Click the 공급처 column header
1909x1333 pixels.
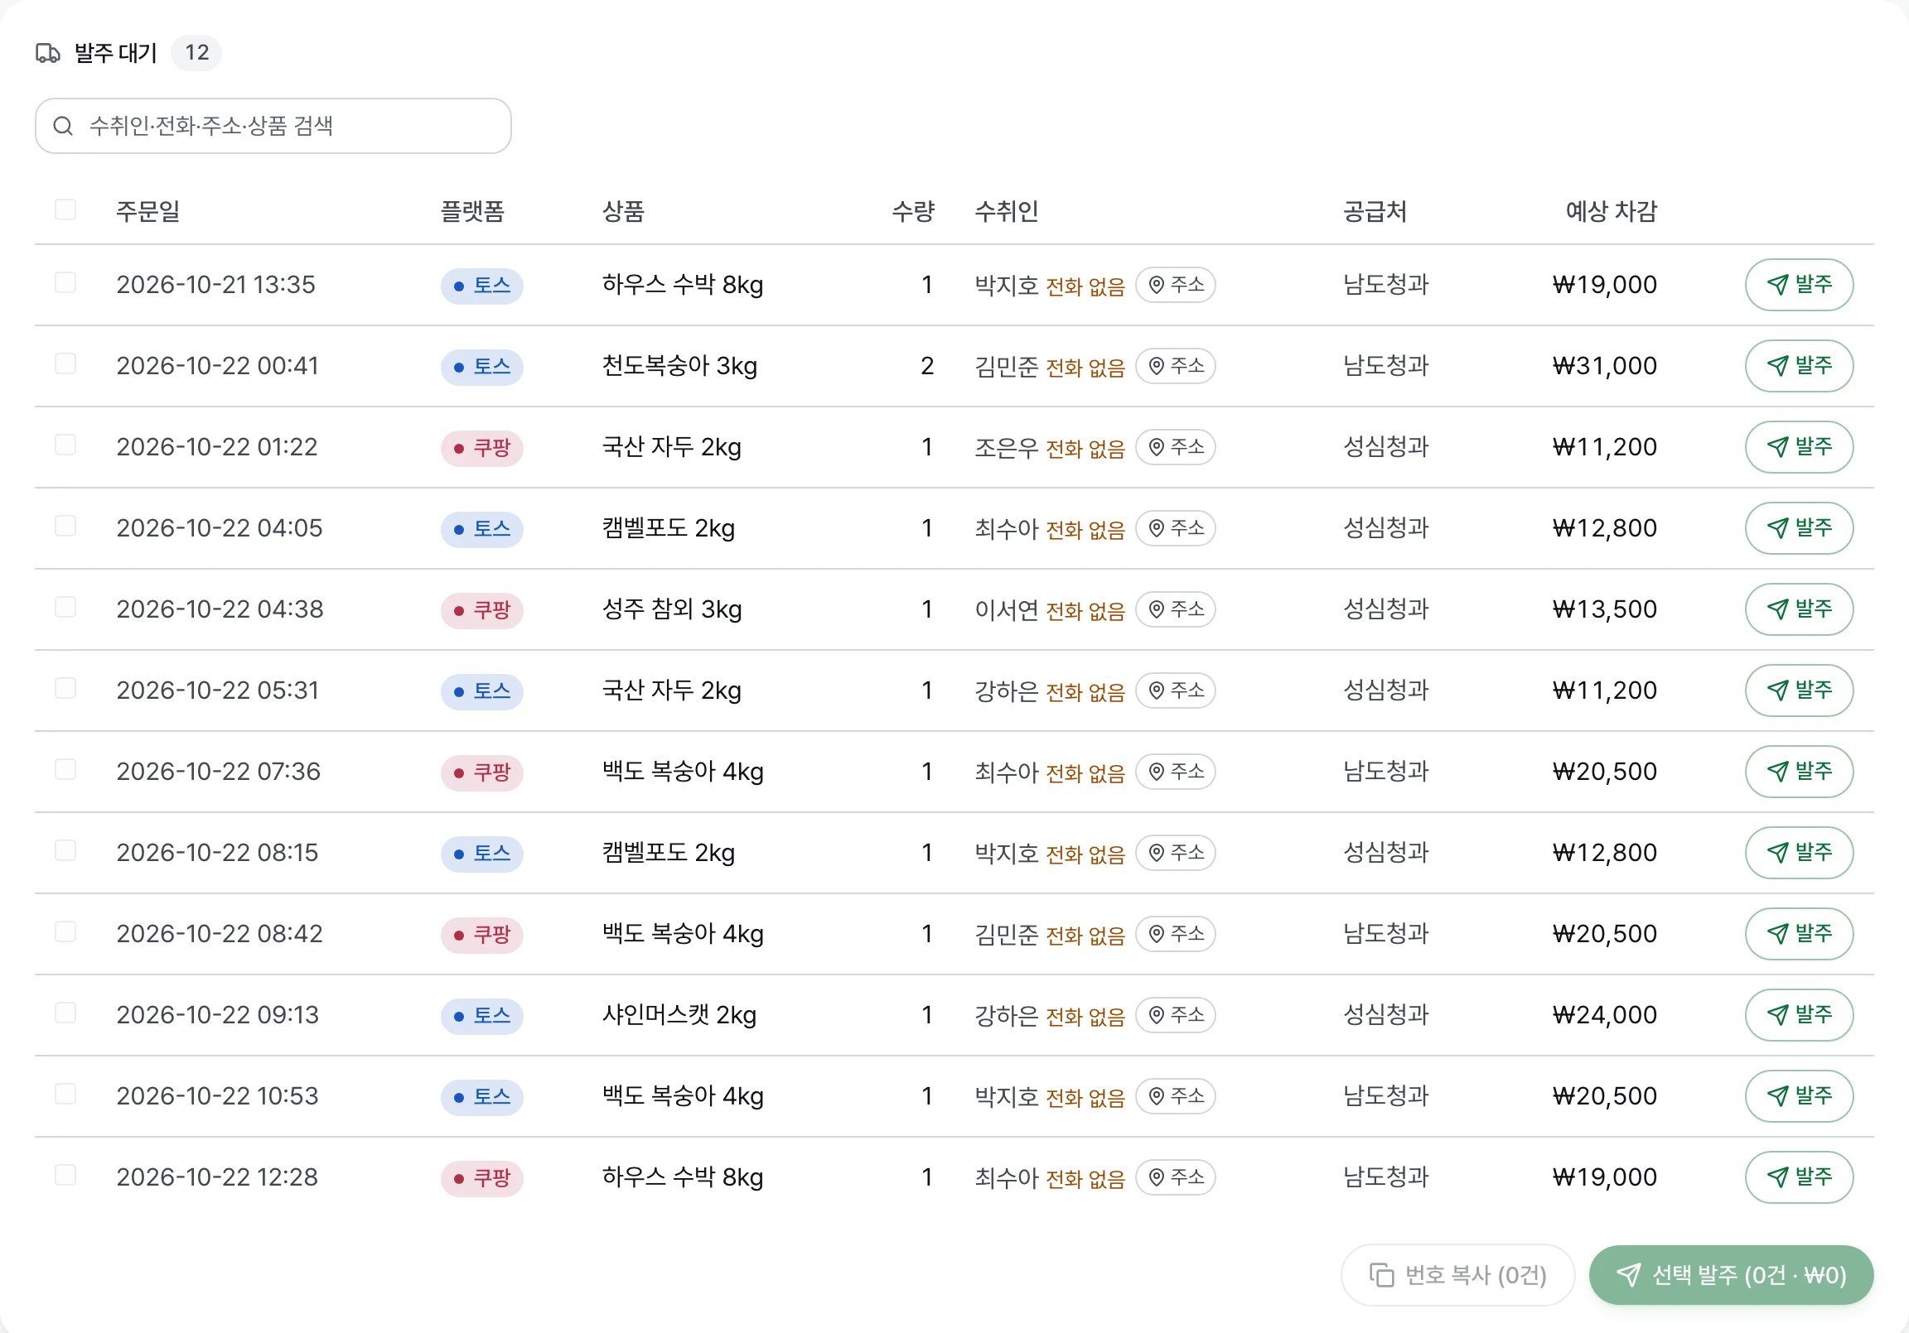[1375, 211]
